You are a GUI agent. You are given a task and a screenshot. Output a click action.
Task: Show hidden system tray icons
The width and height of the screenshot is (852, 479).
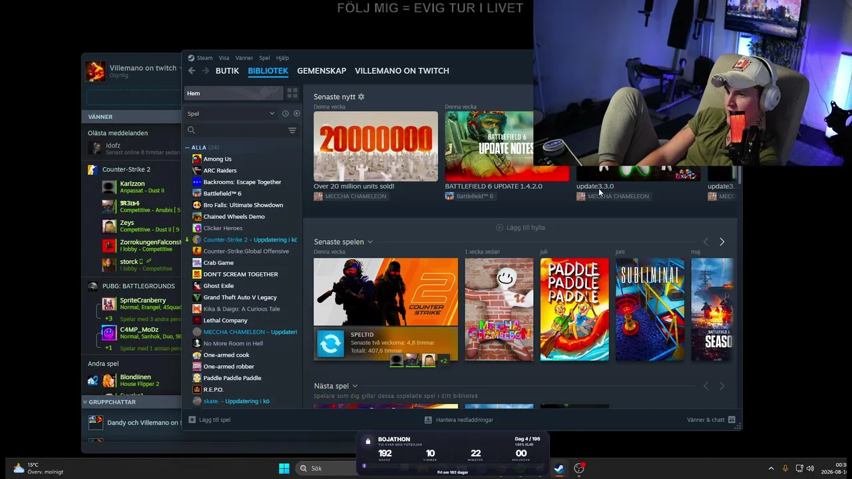771,468
